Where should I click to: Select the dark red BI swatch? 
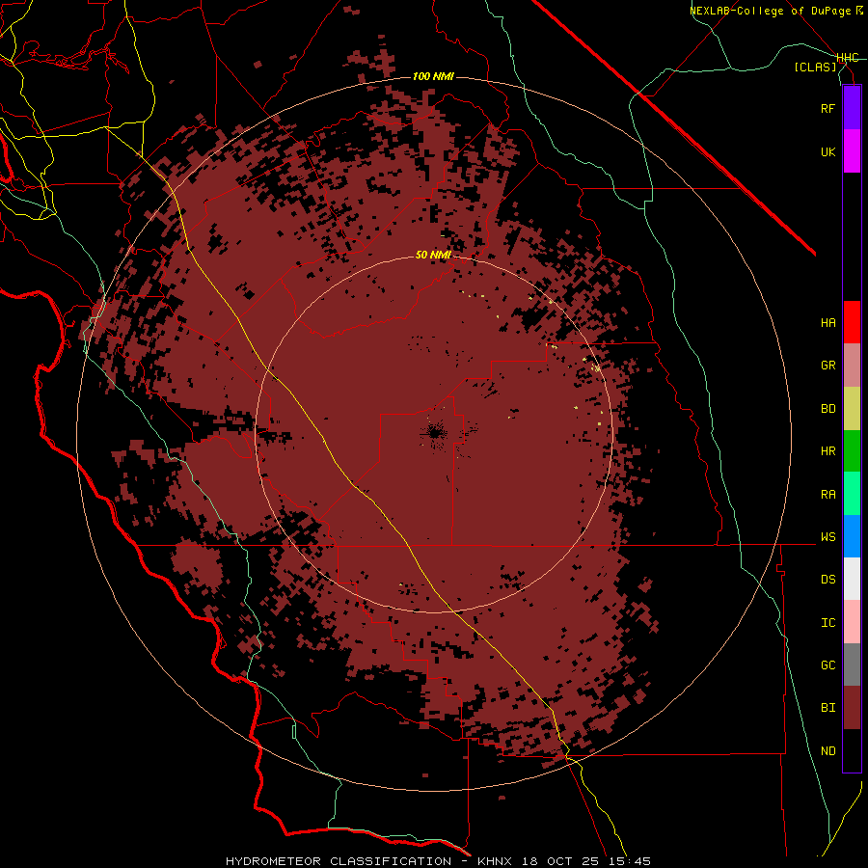852,708
